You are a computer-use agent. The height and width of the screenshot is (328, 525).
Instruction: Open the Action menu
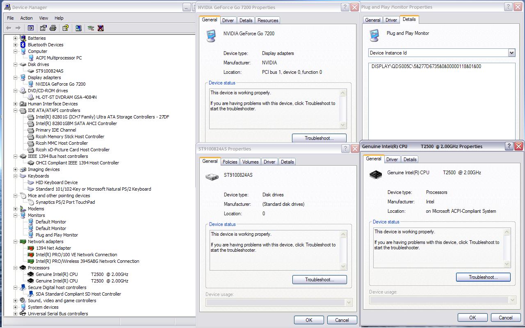[26, 18]
